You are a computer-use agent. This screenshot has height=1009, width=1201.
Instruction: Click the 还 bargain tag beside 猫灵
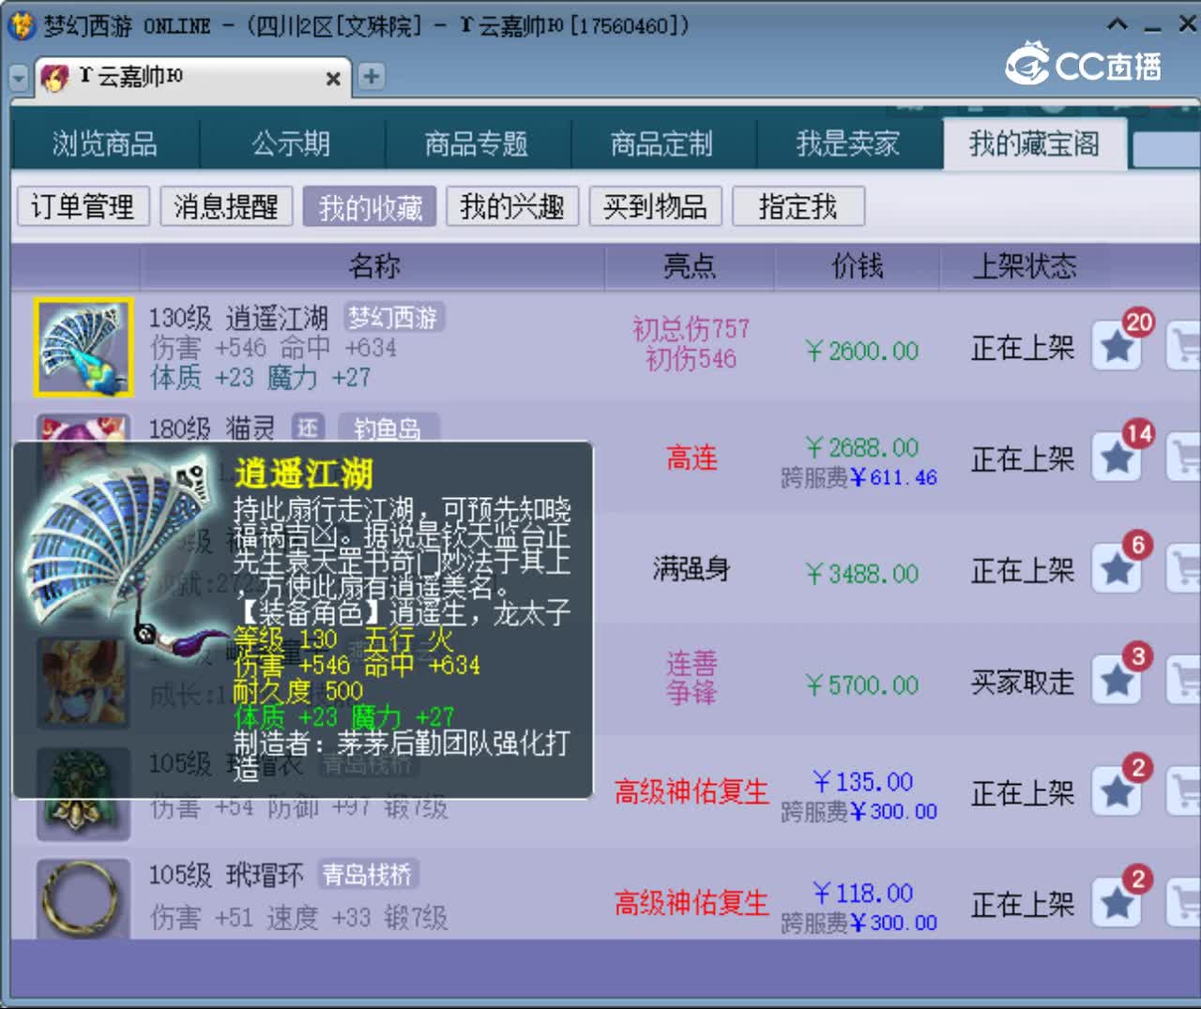308,429
